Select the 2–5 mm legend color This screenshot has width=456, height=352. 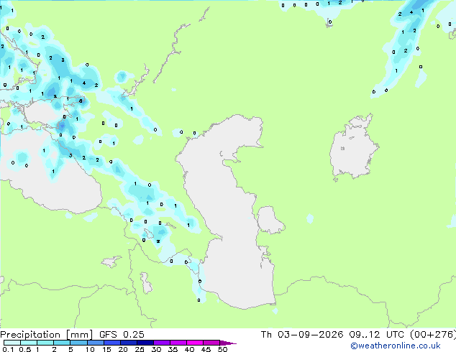(x=62, y=343)
